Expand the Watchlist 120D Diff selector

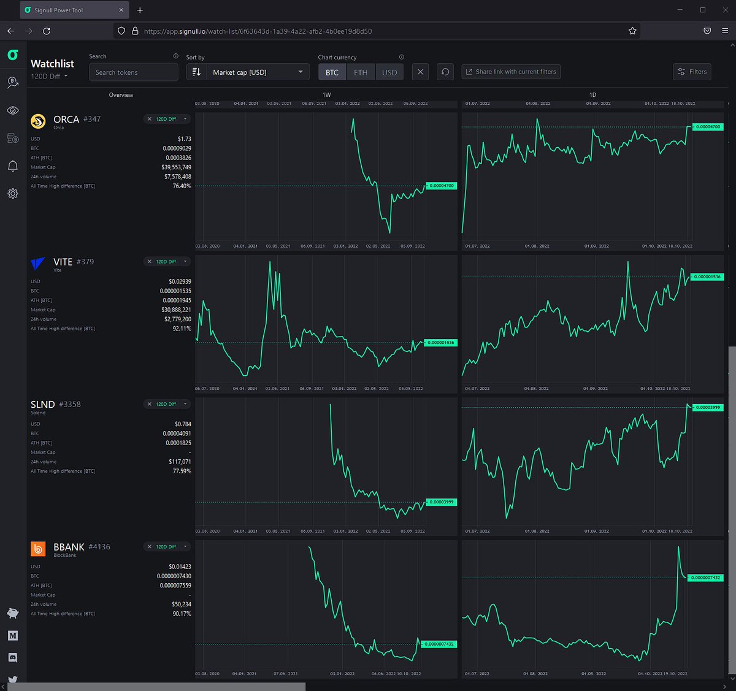49,76
